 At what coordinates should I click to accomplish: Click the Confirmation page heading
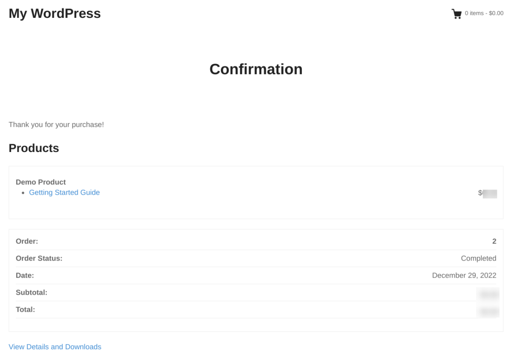pyautogui.click(x=255, y=69)
